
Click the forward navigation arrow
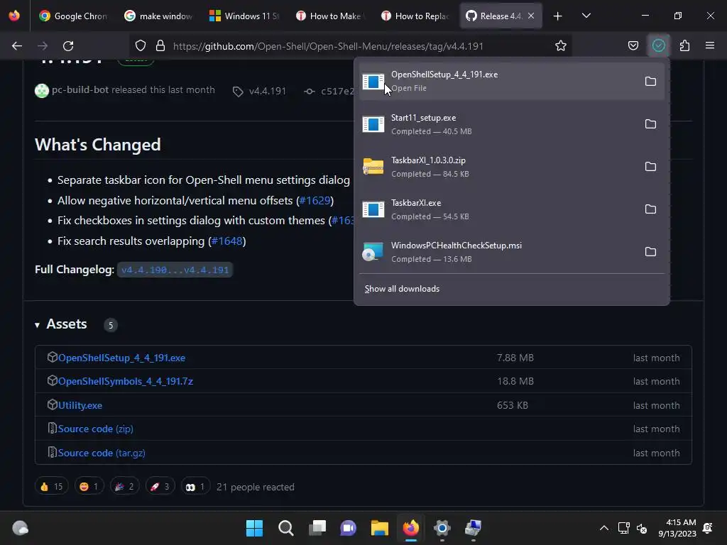(43, 46)
